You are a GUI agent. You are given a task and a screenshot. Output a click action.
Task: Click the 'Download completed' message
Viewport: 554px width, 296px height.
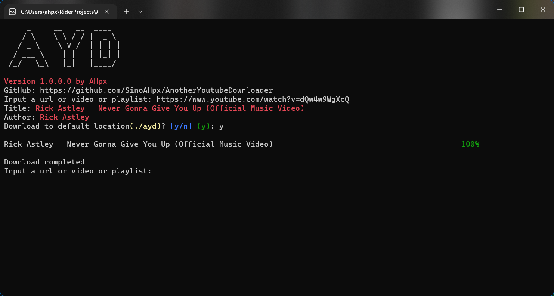pos(44,162)
